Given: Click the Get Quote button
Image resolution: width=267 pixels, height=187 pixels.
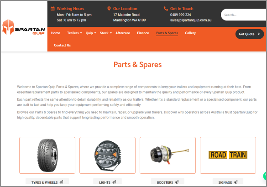Looking at the screenshot, I should [250, 34].
